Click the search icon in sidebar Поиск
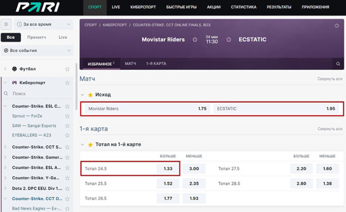The width and height of the screenshot is (346, 212). click(x=6, y=94)
